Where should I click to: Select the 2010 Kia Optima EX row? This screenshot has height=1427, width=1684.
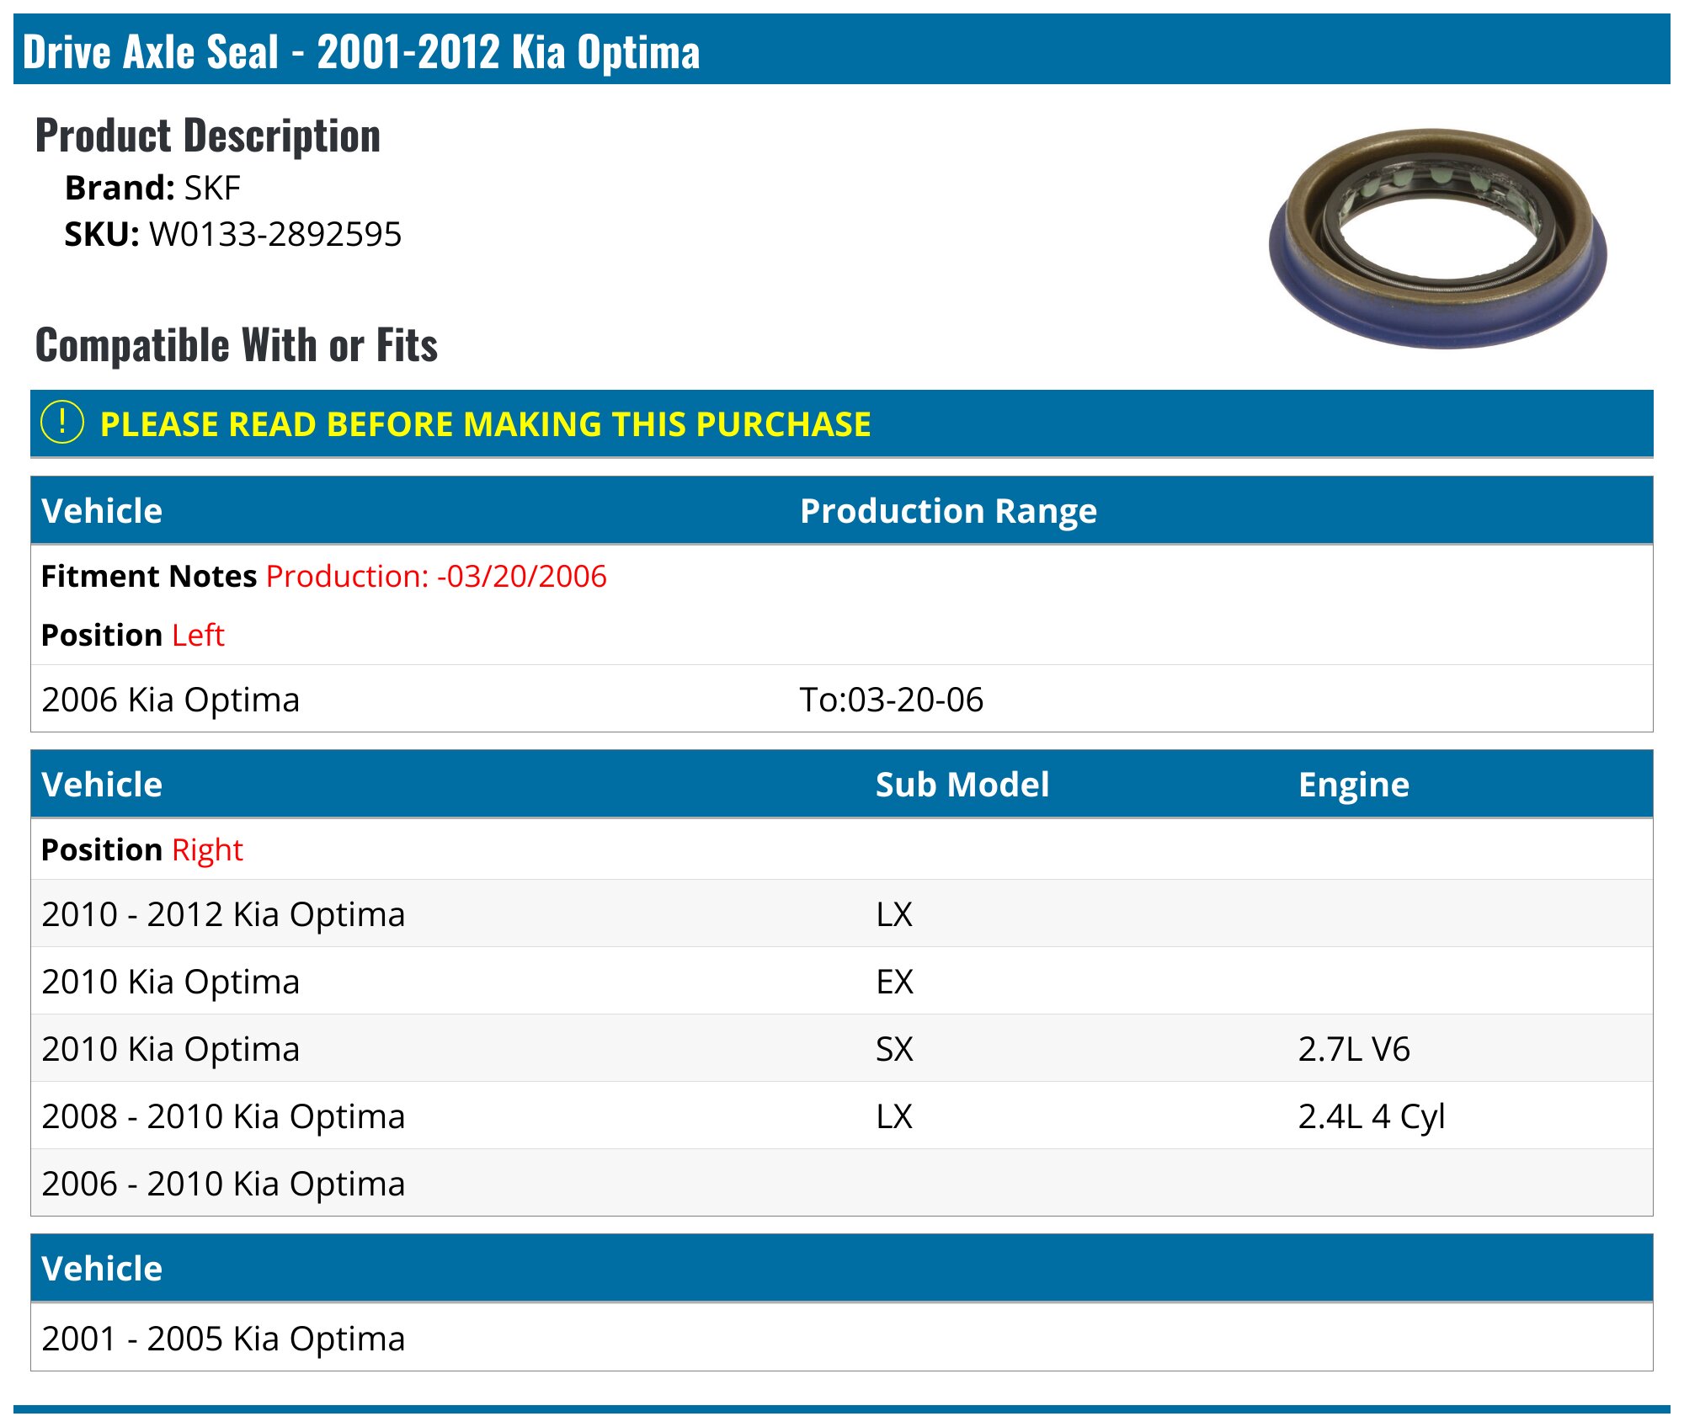171,982
